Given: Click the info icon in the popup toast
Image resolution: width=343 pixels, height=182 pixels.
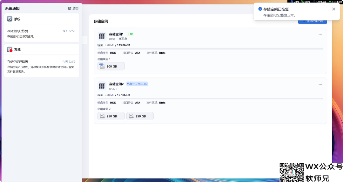Looking at the screenshot, I should (260, 9).
